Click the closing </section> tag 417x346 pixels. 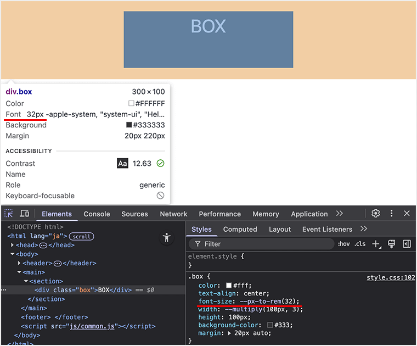pos(46,299)
